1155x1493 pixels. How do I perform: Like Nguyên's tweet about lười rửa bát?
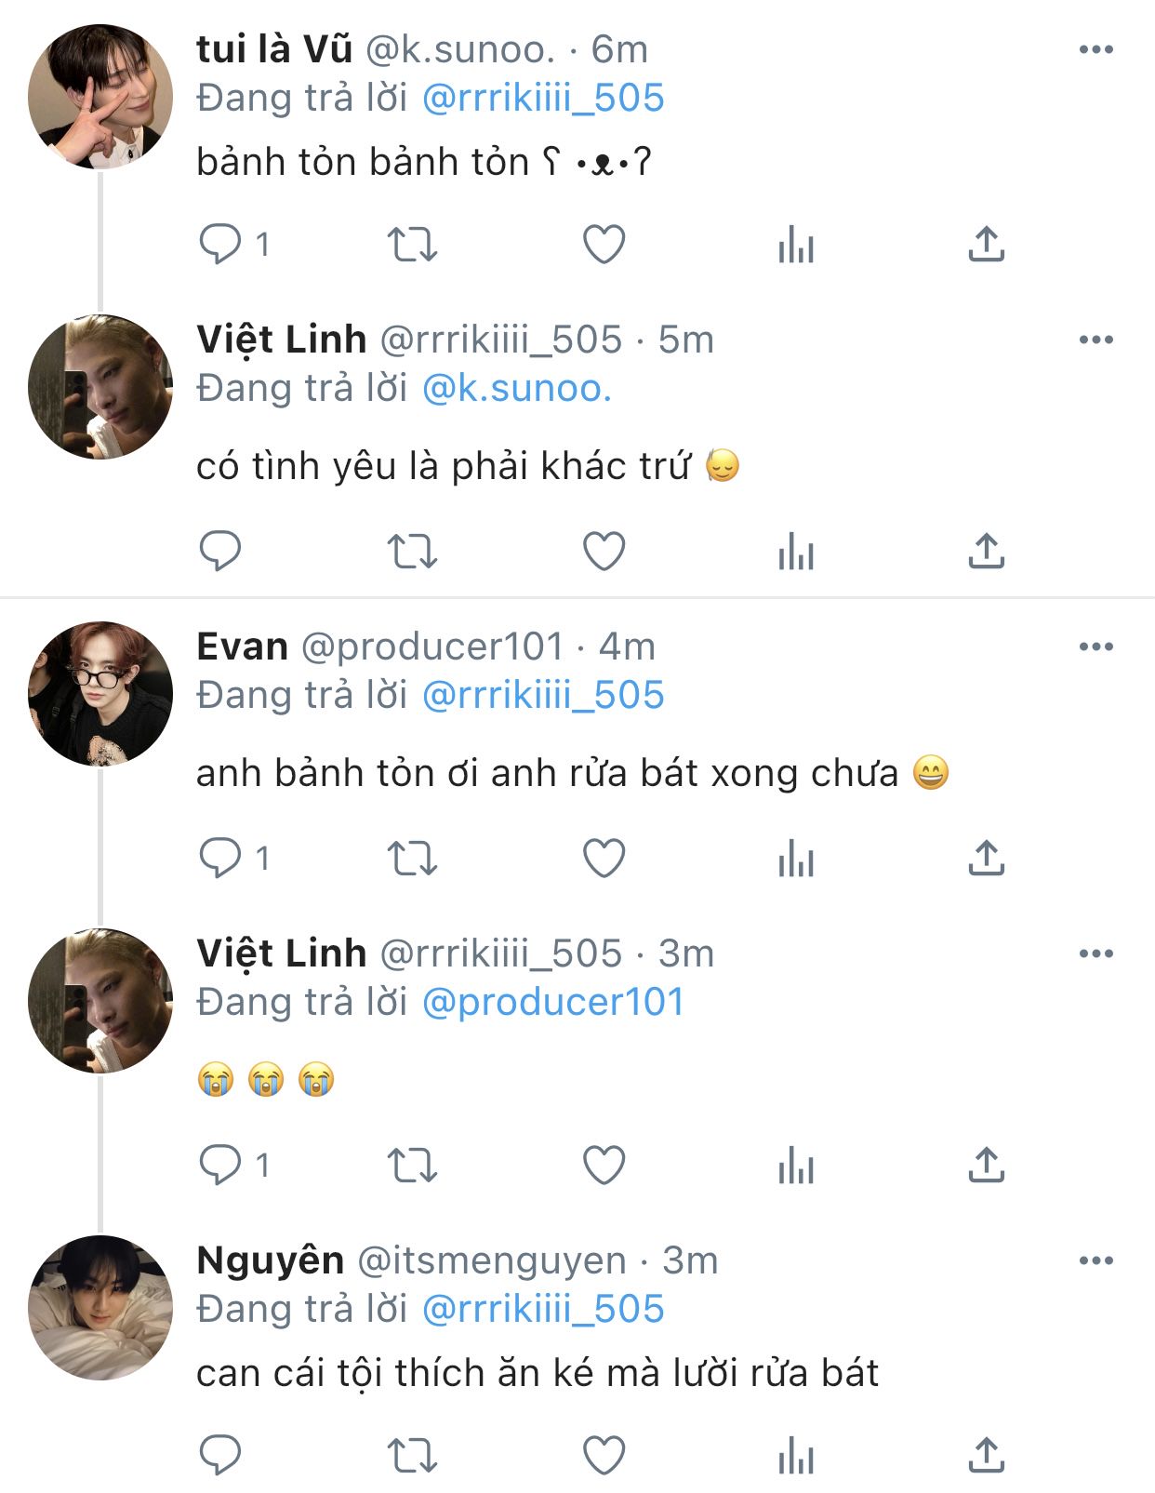click(x=604, y=1456)
